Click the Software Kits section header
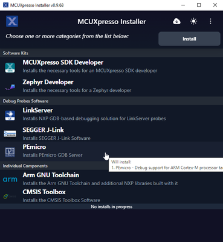223x242 pixels. pyautogui.click(x=111, y=53)
